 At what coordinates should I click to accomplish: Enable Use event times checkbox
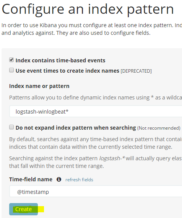click(11, 70)
